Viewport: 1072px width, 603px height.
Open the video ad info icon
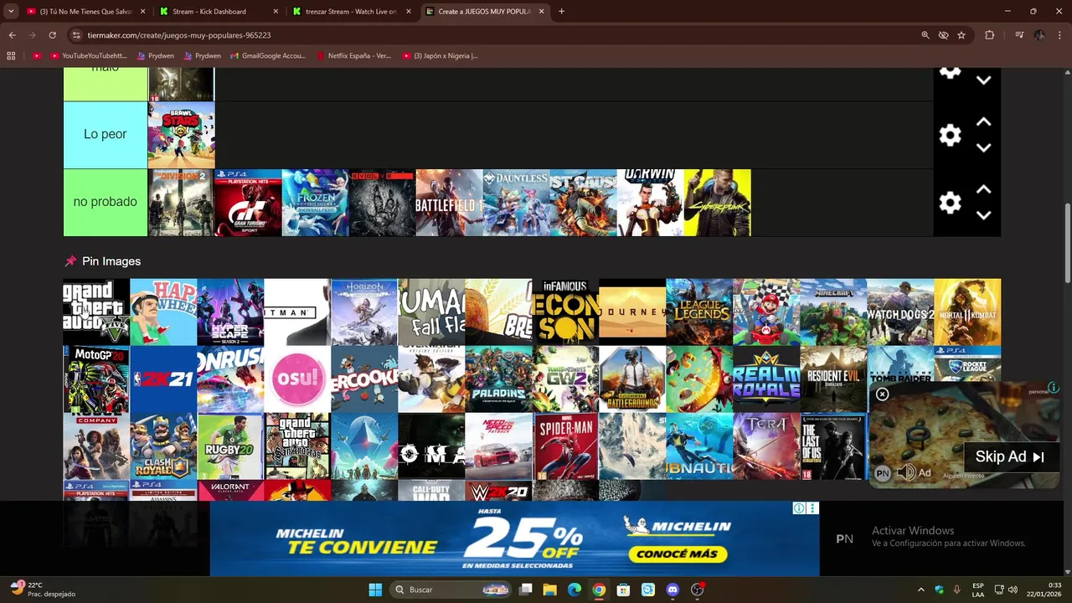(1054, 388)
